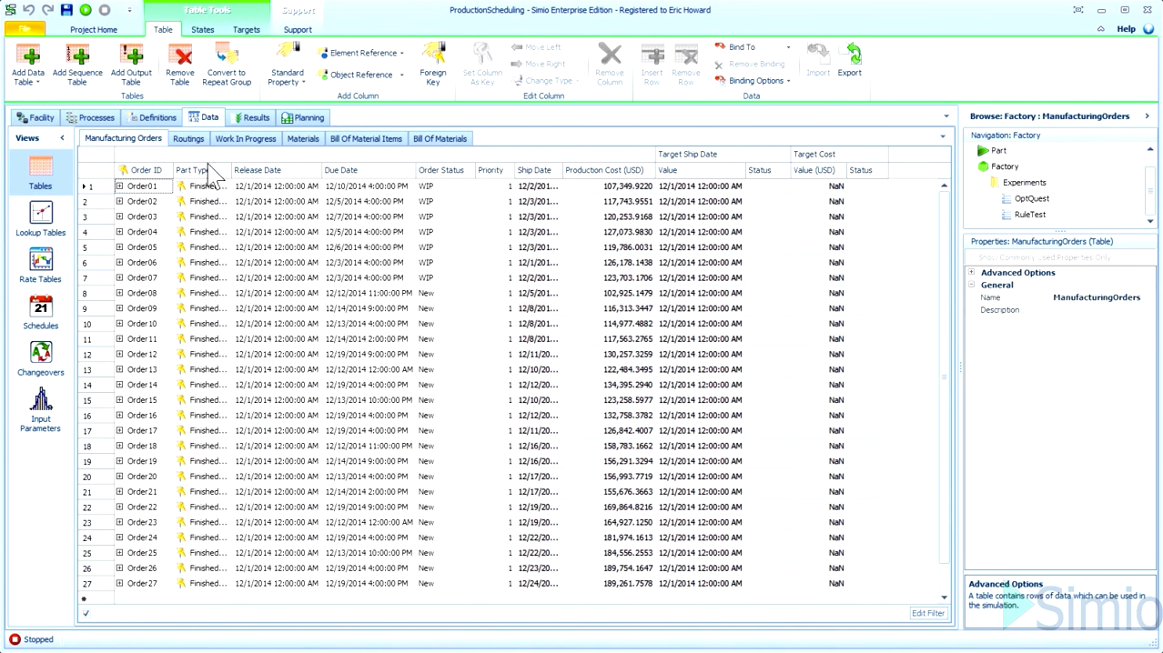Select Part in the navigation tree
The height and width of the screenshot is (653, 1163).
click(x=999, y=151)
